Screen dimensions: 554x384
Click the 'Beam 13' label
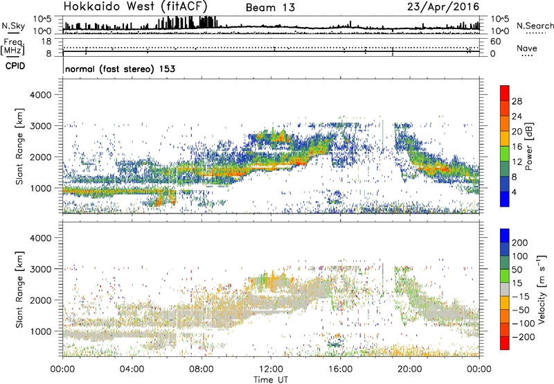270,8
